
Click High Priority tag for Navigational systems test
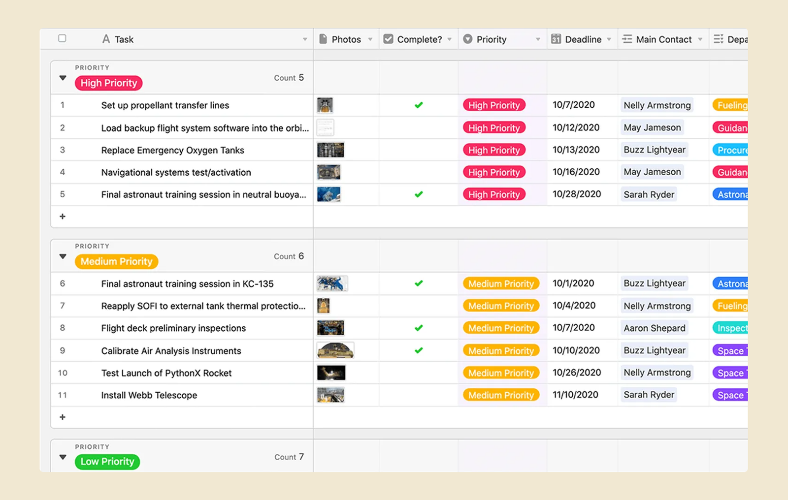(494, 172)
